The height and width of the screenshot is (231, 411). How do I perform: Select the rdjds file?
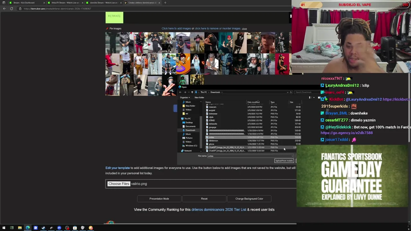tap(253, 117)
